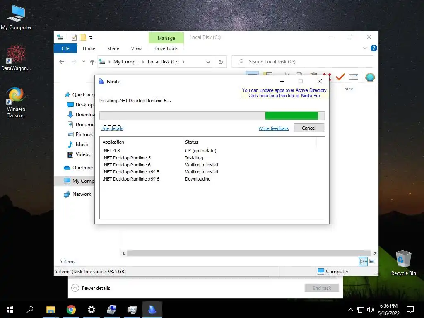Viewport: 424px width, 318px height.
Task: Switch to the Ninite taskbar icon
Action: tap(152, 310)
